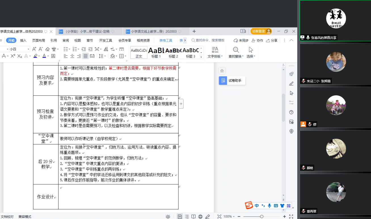Increase paragraph indent

(90, 49)
